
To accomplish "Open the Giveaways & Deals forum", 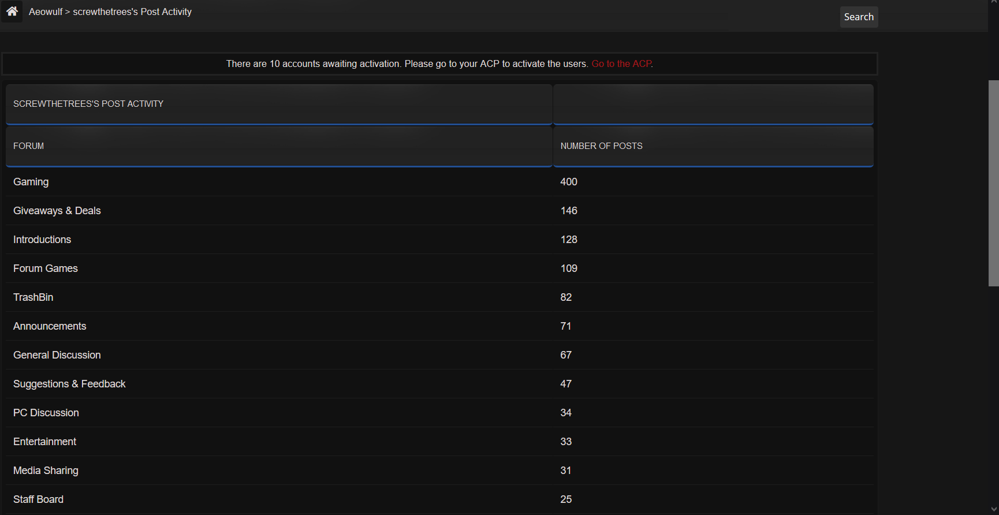I will 57,211.
